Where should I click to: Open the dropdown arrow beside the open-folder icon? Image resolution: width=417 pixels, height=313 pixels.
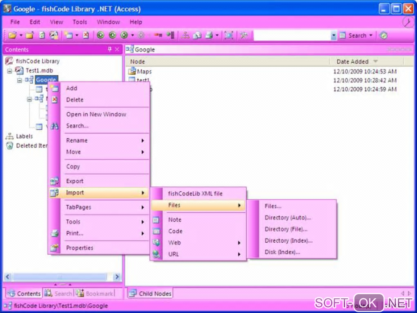pyautogui.click(x=21, y=35)
